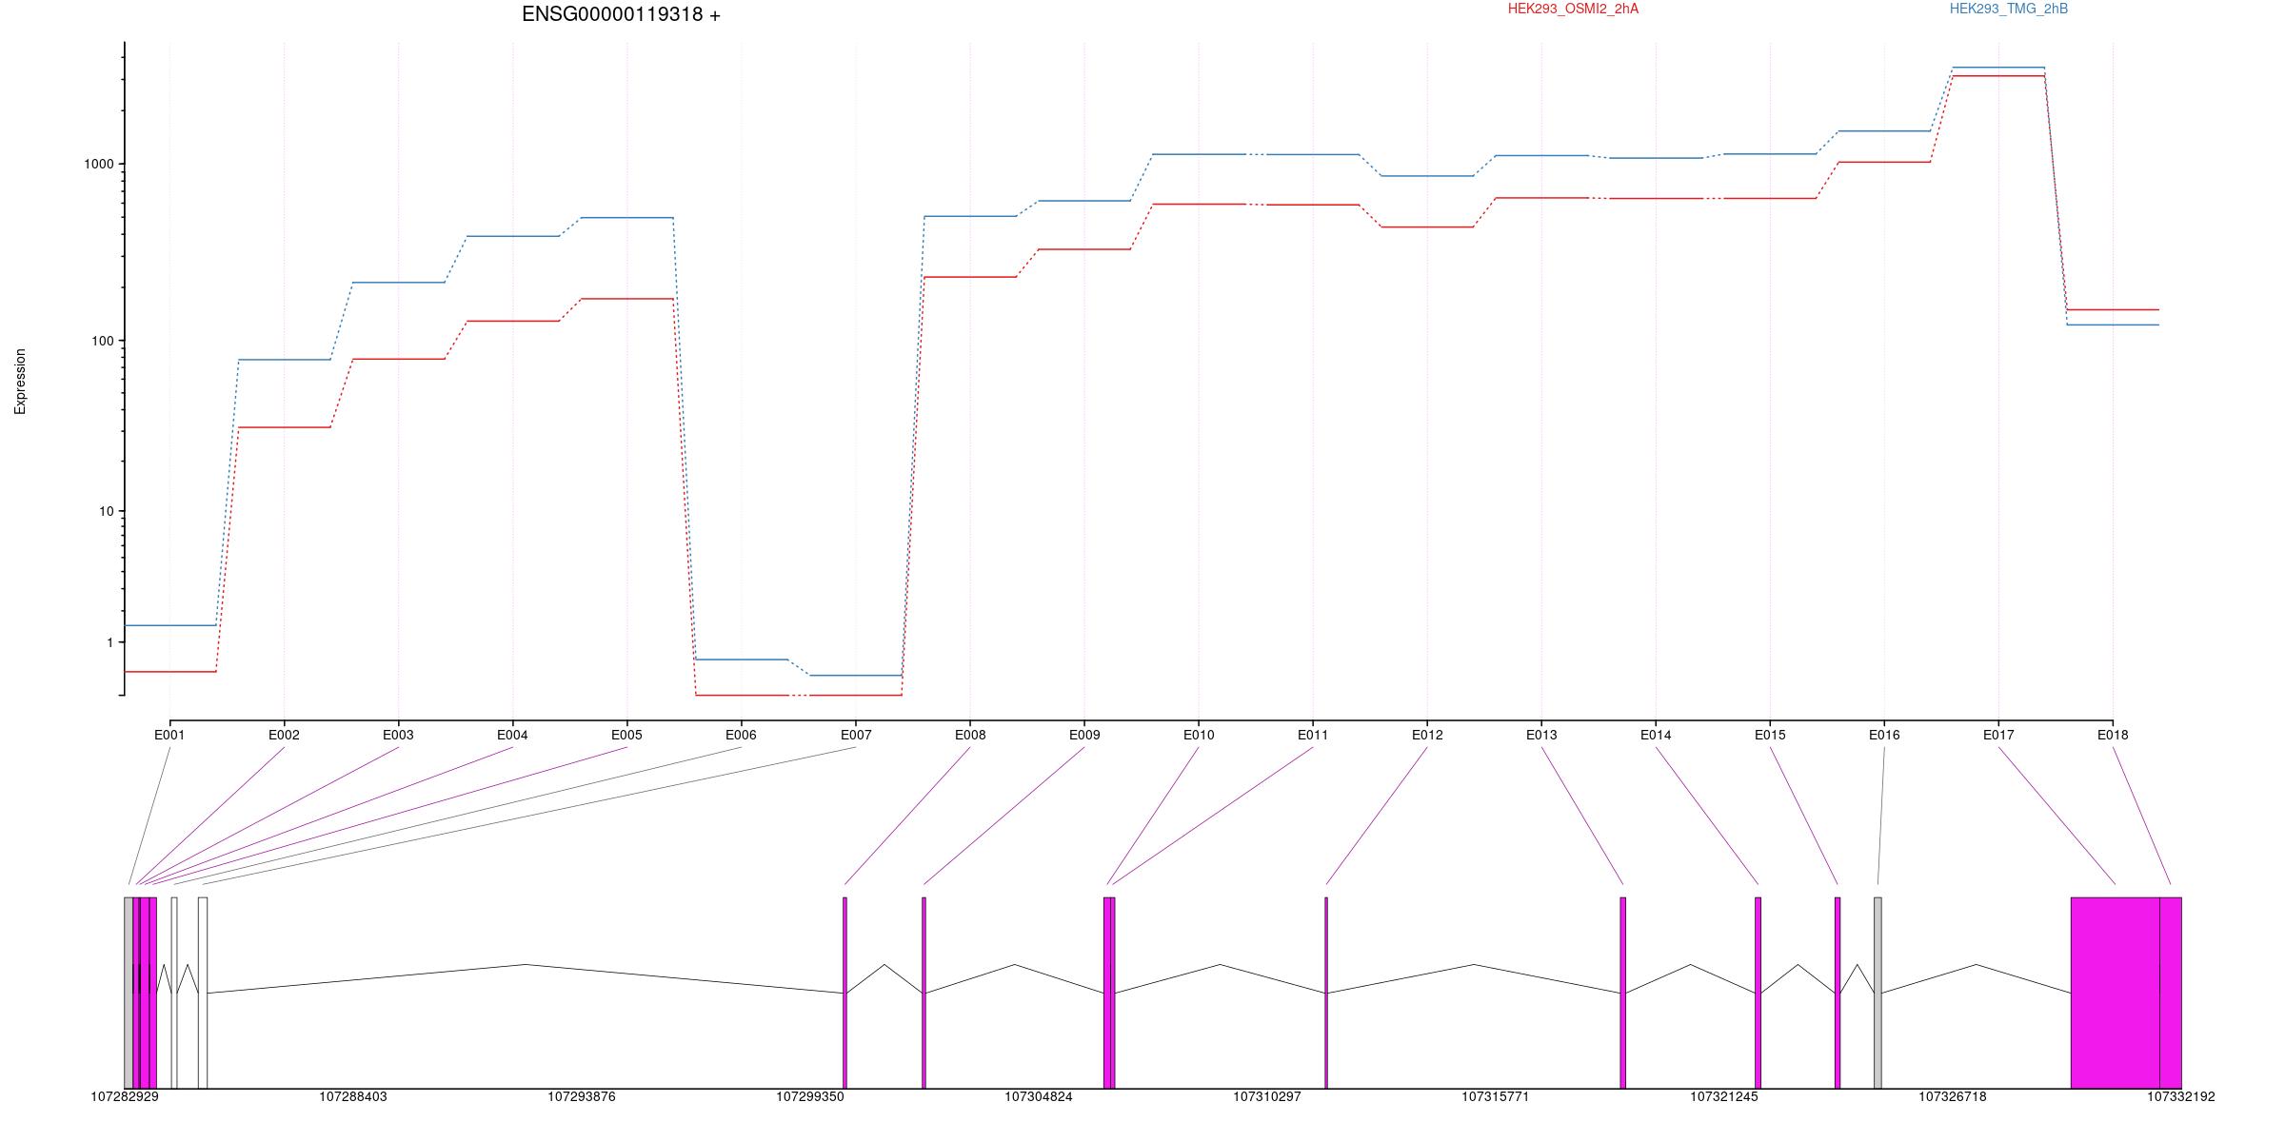This screenshot has height=1142, width=2285.
Task: Click the y-axis tick label 1000
Action: coord(99,164)
